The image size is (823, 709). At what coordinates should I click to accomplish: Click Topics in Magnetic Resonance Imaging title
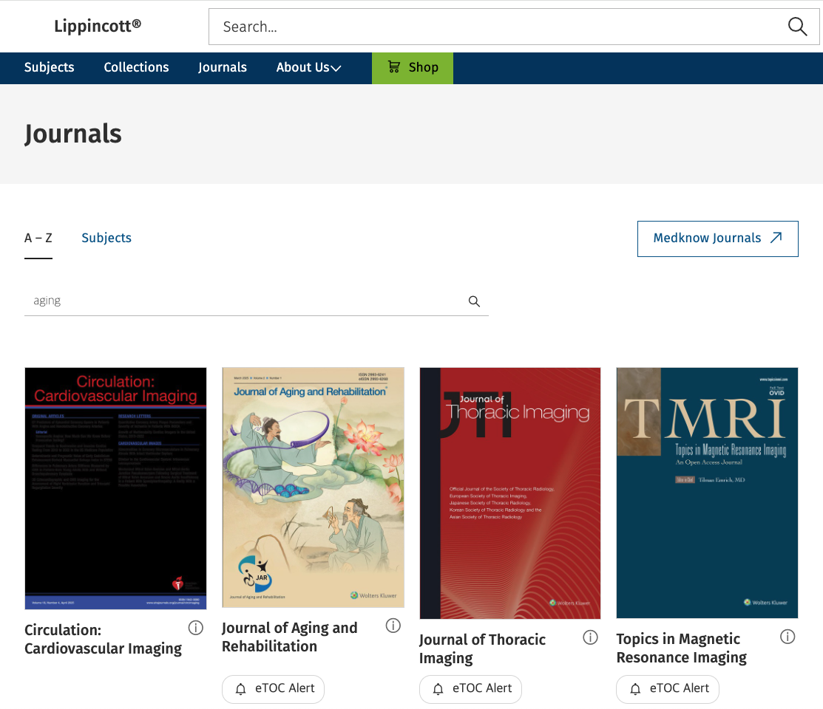tap(681, 648)
